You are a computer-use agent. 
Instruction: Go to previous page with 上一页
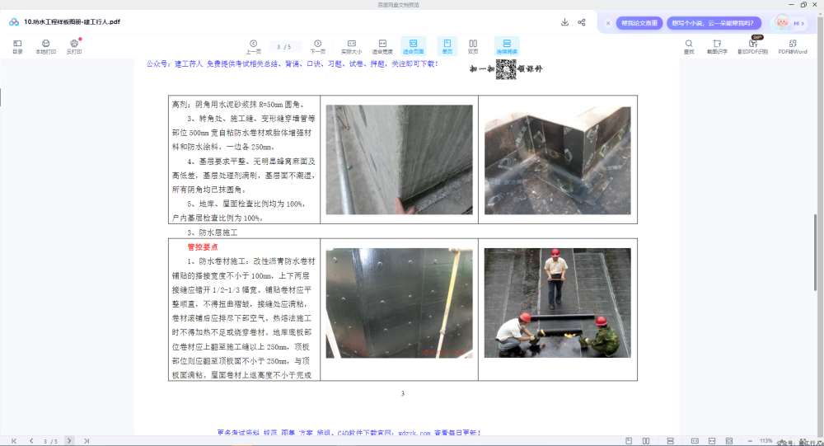(253, 47)
